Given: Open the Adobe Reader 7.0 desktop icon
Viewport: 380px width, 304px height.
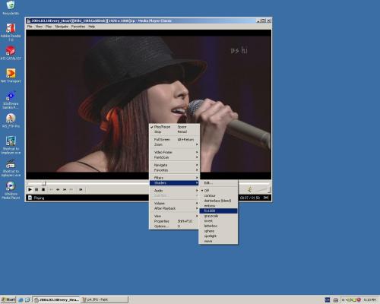Looking at the screenshot, I should click(x=11, y=32).
